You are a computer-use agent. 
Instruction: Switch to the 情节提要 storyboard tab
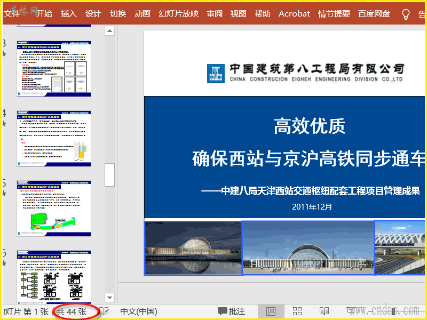(334, 14)
